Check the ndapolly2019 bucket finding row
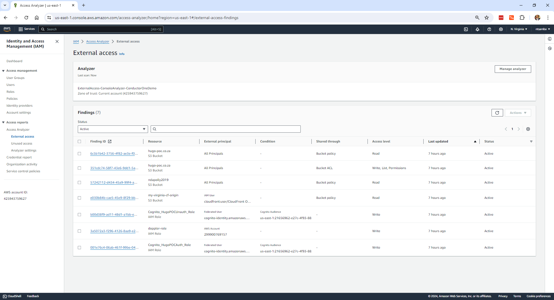Viewport: 554px width, 300px height. (80, 183)
